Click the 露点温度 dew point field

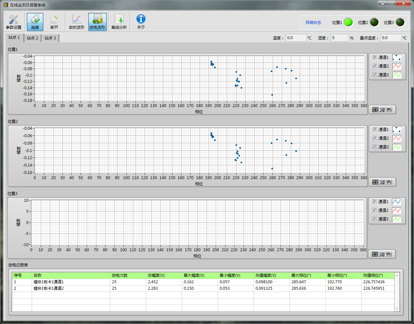[391, 38]
